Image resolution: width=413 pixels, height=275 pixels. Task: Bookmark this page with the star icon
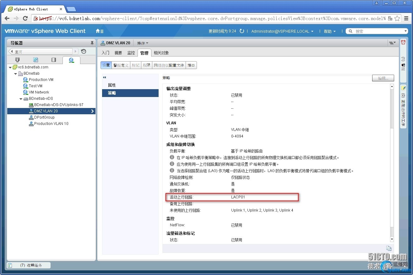[x=397, y=18]
